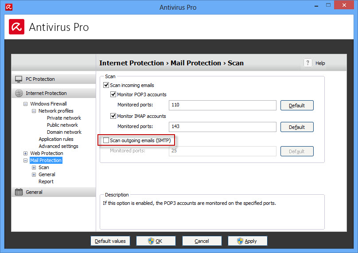Select General under Mail Protection

(x=47, y=174)
